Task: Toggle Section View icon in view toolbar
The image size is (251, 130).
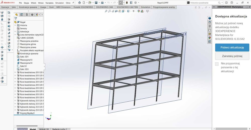Action: coord(116,11)
